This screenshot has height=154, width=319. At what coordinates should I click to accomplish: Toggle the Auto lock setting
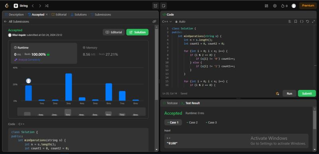pyautogui.click(x=180, y=21)
